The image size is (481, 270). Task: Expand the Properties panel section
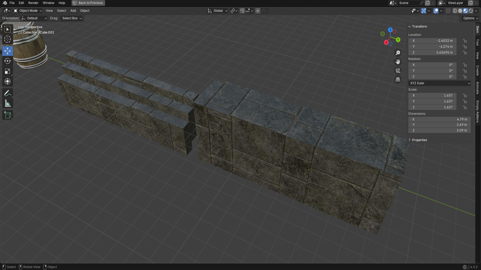(x=419, y=140)
